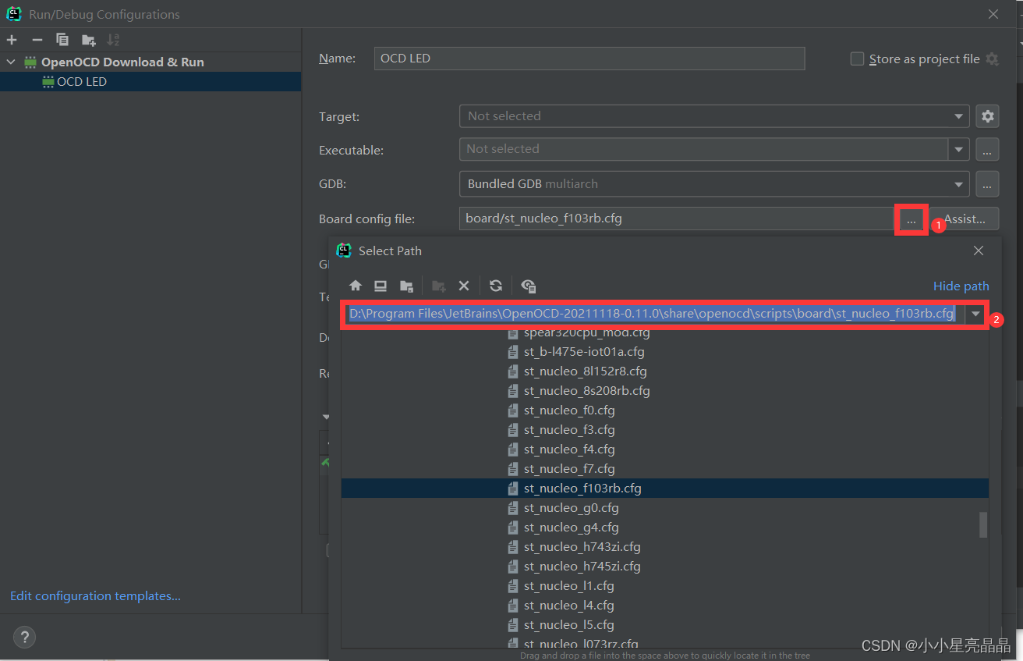Collapse OpenOCD Download & Run group
The height and width of the screenshot is (661, 1023).
(11, 62)
